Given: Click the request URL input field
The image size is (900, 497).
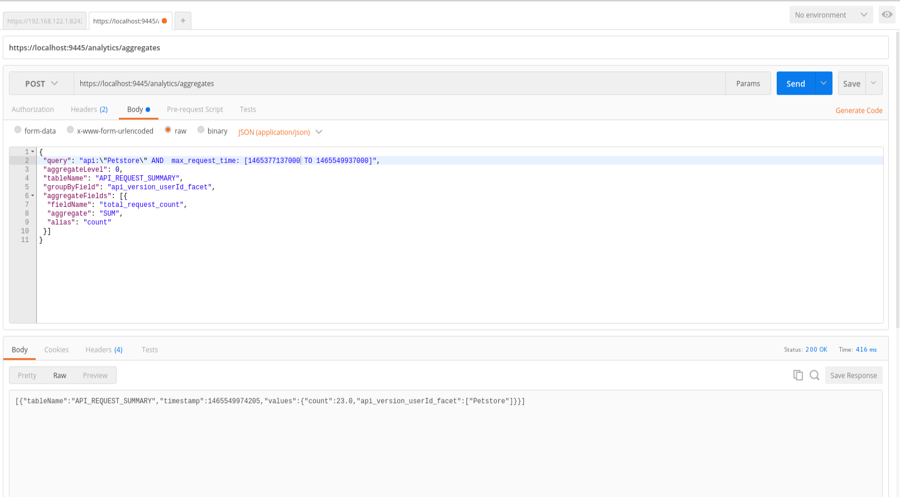Looking at the screenshot, I should [400, 83].
